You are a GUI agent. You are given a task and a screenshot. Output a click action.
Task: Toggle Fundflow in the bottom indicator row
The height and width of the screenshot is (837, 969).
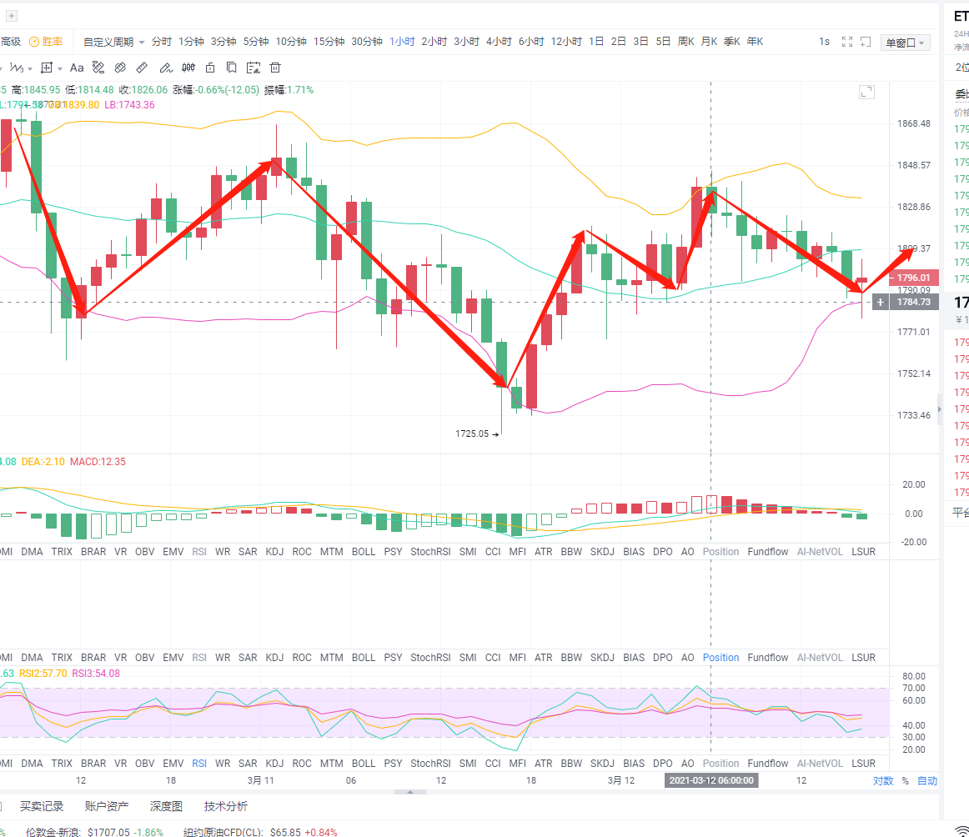(767, 764)
